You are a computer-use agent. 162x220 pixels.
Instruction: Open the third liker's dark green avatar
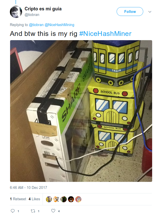[x=63, y=199]
